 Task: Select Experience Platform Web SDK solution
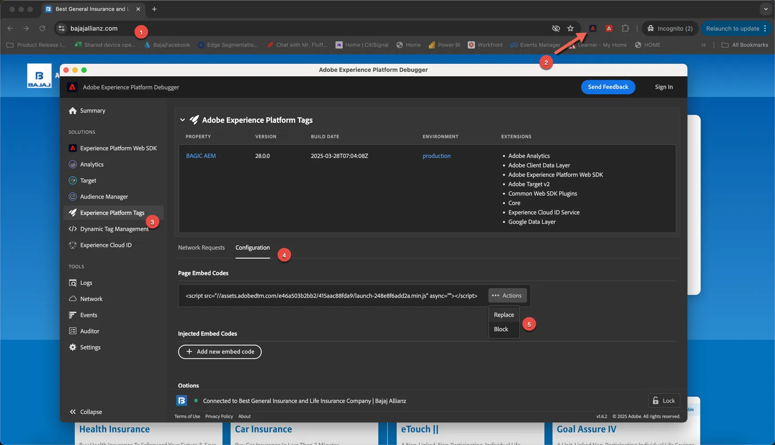pyautogui.click(x=113, y=148)
